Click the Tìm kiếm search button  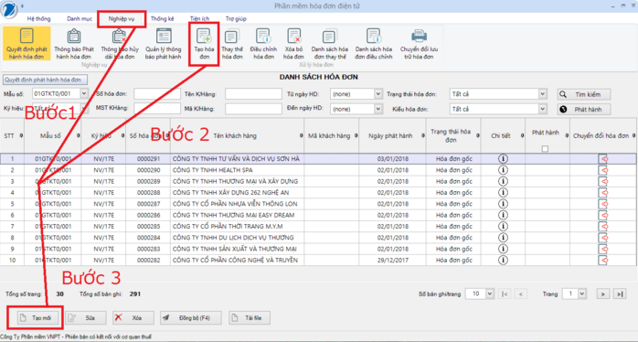click(x=584, y=94)
